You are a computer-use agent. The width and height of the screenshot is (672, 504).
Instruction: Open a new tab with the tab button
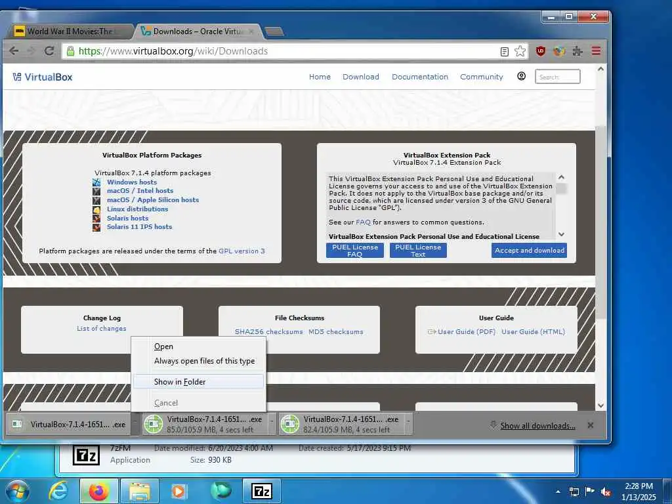(274, 31)
